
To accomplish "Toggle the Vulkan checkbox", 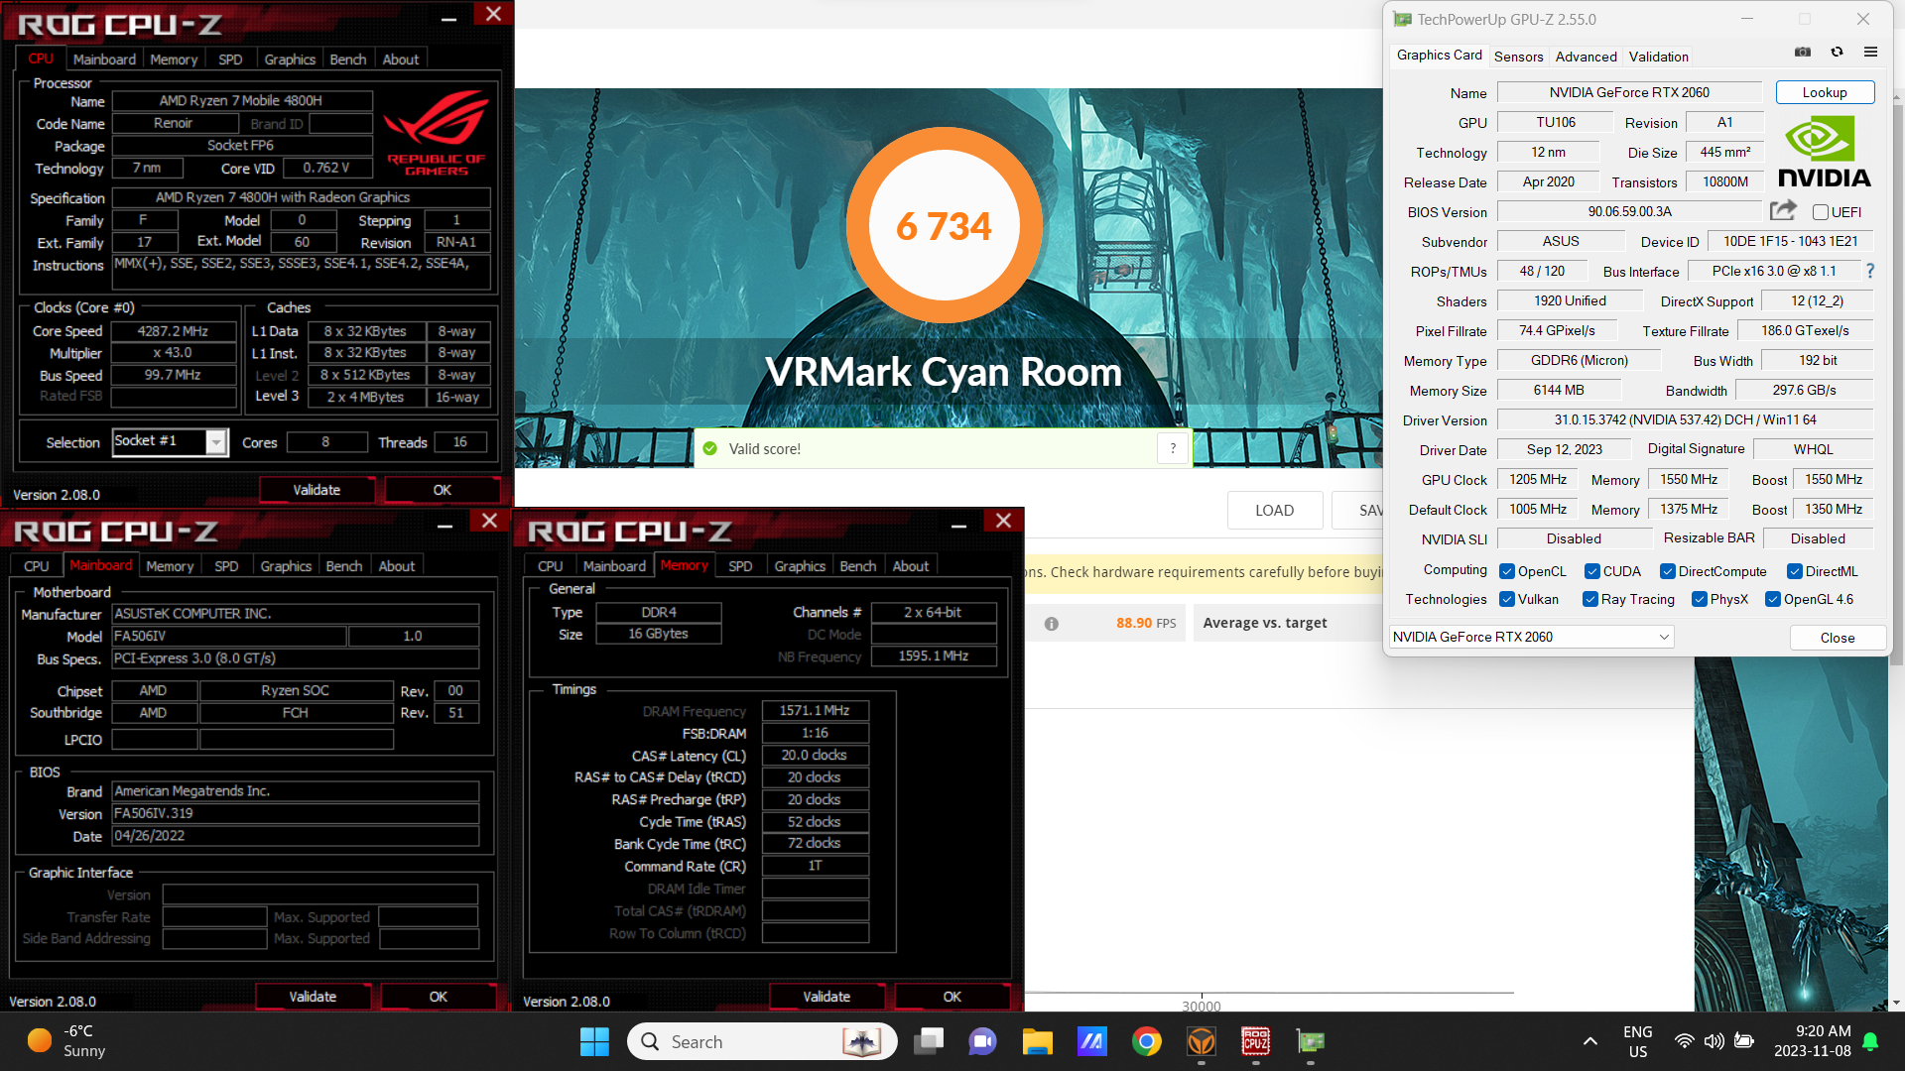I will click(1506, 599).
